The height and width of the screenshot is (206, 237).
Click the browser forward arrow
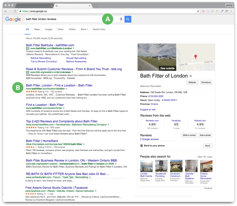[x=10, y=11]
